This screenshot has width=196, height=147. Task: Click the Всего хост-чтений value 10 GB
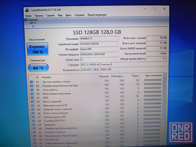157,38
